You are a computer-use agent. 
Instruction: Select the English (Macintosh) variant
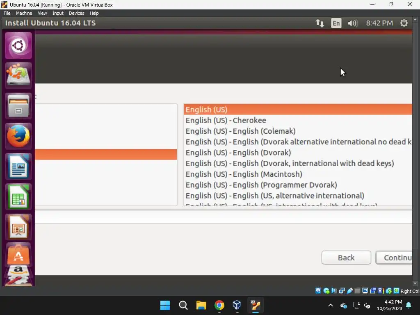(298, 174)
